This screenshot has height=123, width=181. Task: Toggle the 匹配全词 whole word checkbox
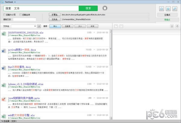[x=21, y=15]
